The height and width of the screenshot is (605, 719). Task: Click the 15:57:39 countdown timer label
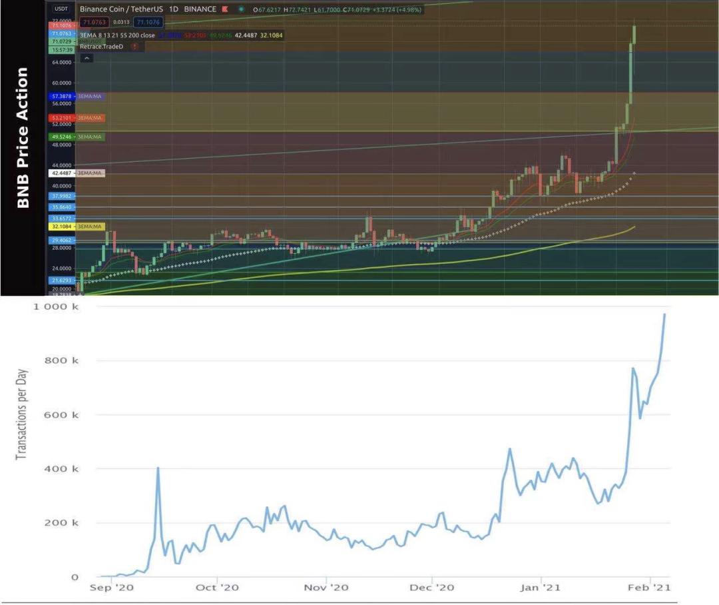pos(61,49)
